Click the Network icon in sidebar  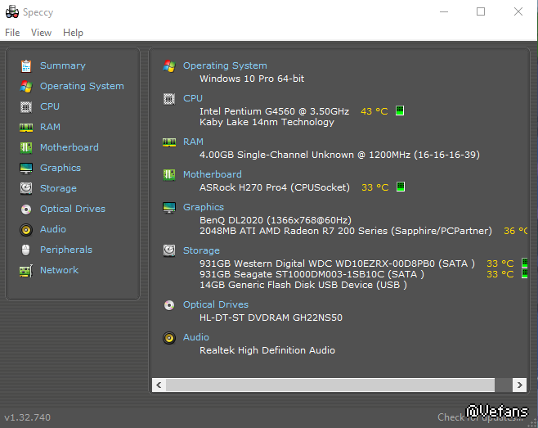point(25,270)
